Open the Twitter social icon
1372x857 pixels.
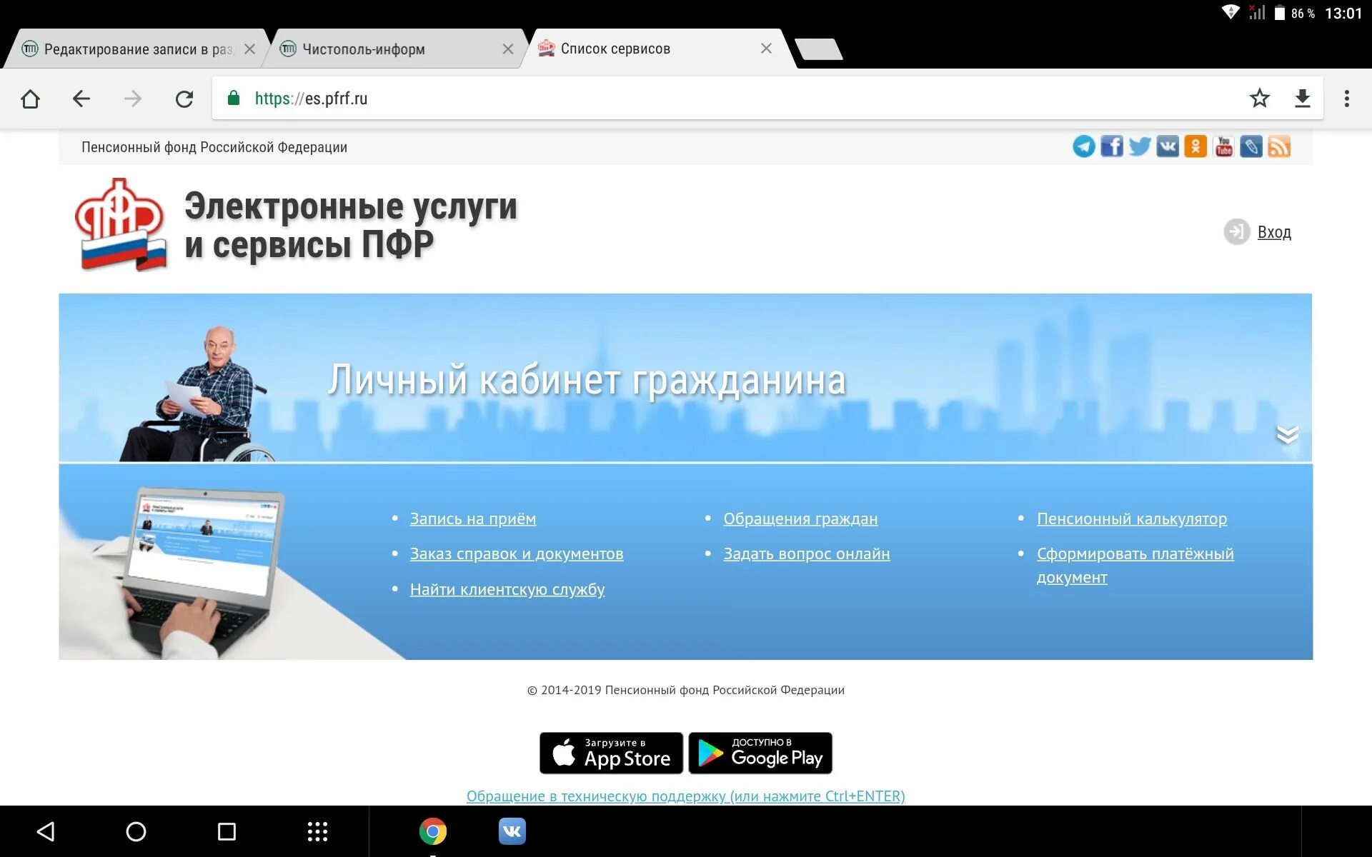(1139, 146)
